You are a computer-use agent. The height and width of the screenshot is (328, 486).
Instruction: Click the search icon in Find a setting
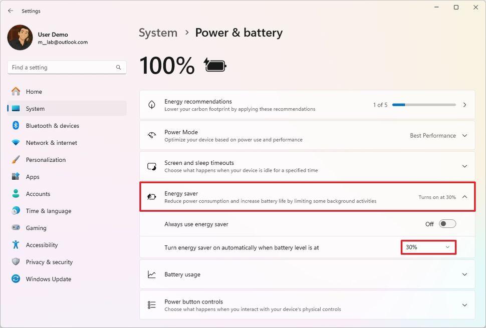tap(118, 67)
